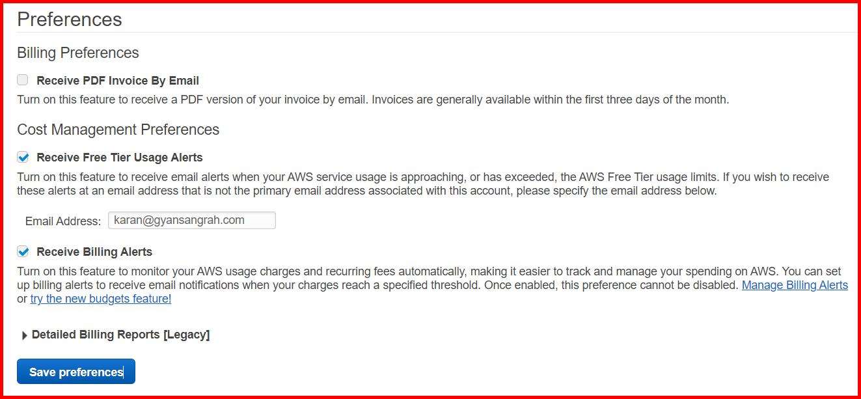Open the Manage Billing Alerts link
The height and width of the screenshot is (399, 861).
tap(795, 285)
